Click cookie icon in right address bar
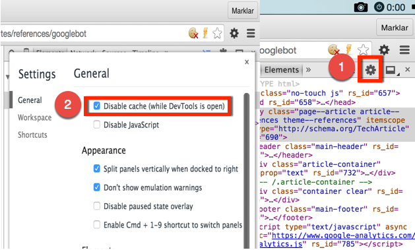Viewport: 415px width, 250px height. click(x=334, y=49)
